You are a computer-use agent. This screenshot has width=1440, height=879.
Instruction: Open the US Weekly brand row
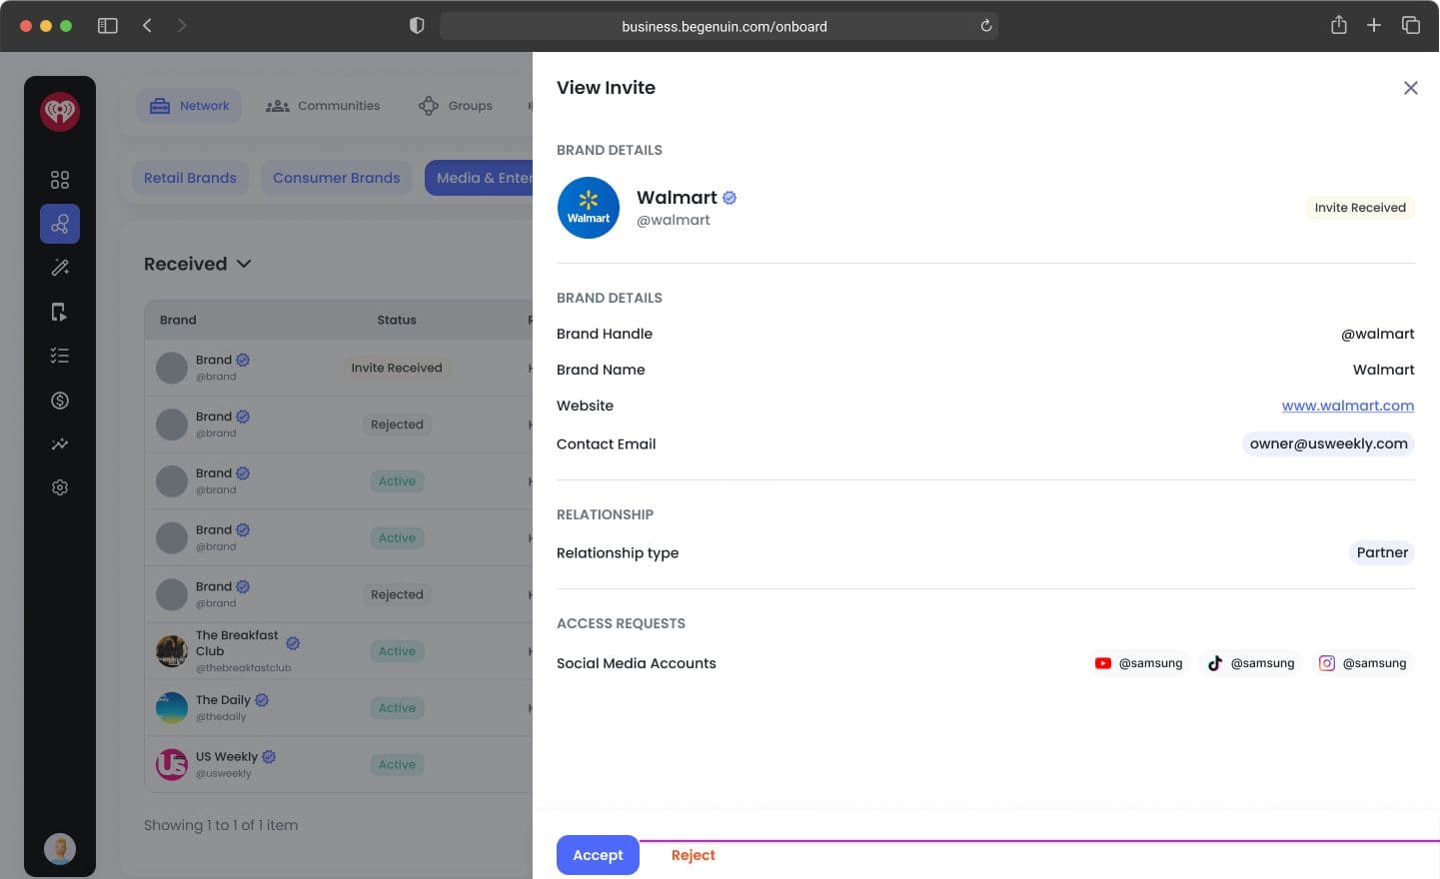(x=339, y=764)
